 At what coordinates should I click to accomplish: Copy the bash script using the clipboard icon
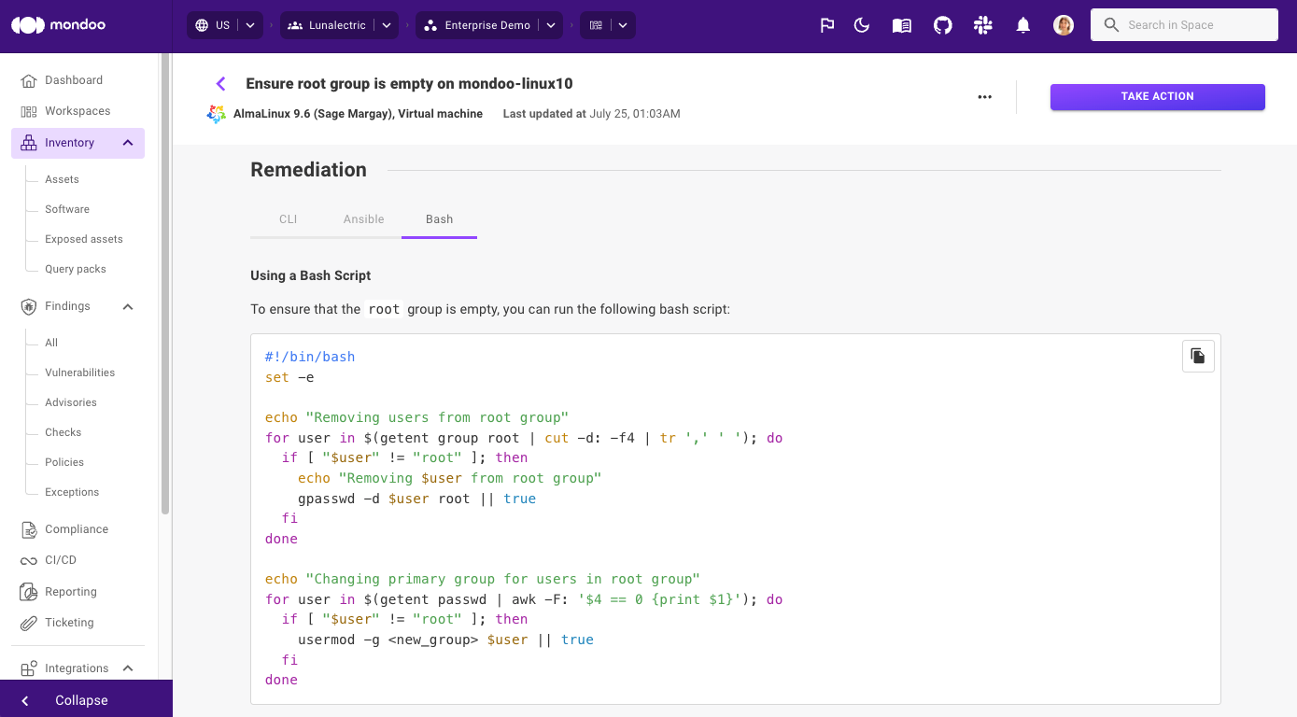tap(1198, 356)
